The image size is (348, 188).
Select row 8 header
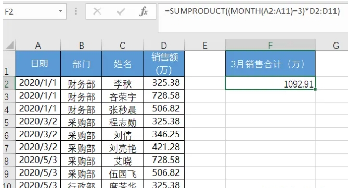point(9,160)
